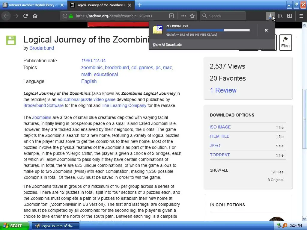Open the Broderbund creator link
This screenshot has width=307, height=230.
coord(42,48)
